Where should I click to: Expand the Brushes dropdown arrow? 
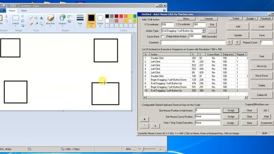click(51, 26)
